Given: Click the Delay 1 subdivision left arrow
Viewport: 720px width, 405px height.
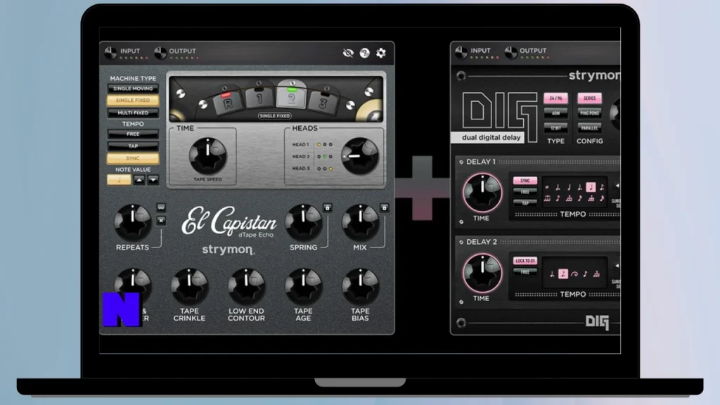Looking at the screenshot, I should point(617,186).
